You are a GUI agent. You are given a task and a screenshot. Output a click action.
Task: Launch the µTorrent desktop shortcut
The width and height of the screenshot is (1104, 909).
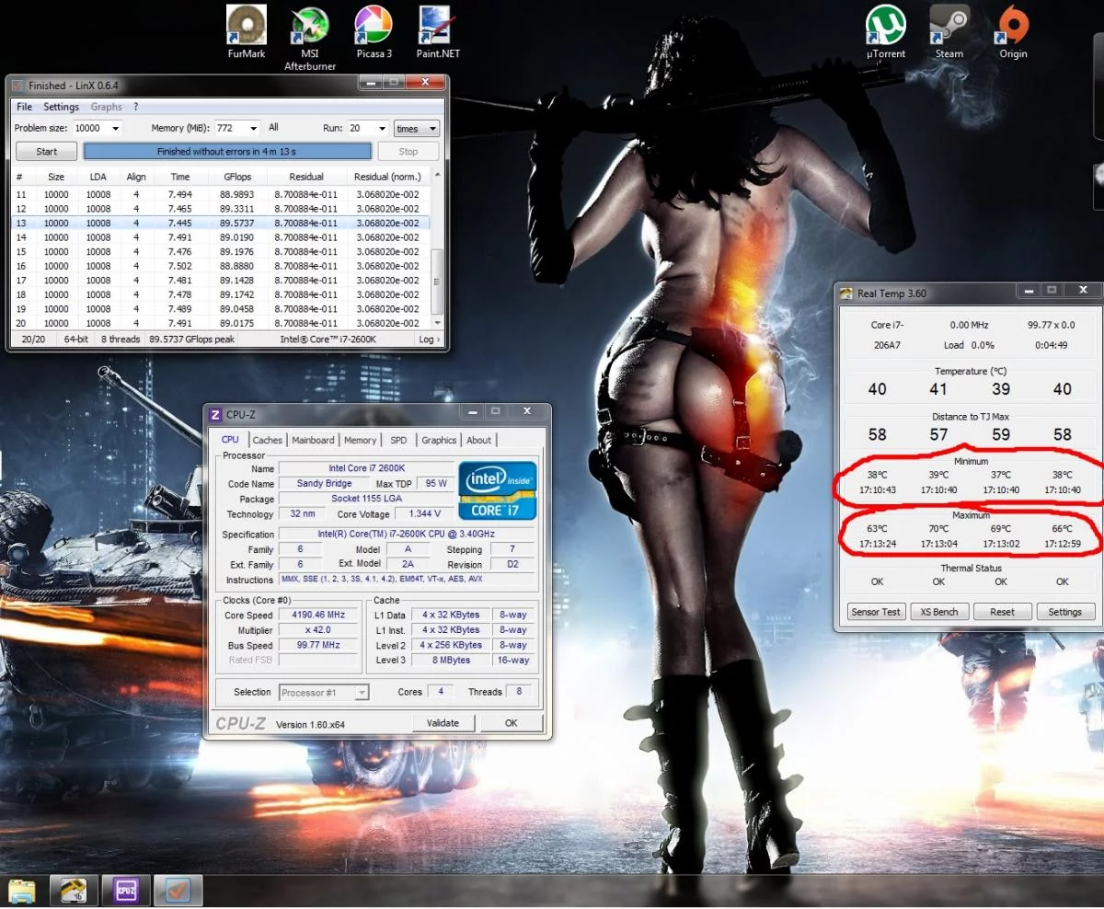point(885,26)
